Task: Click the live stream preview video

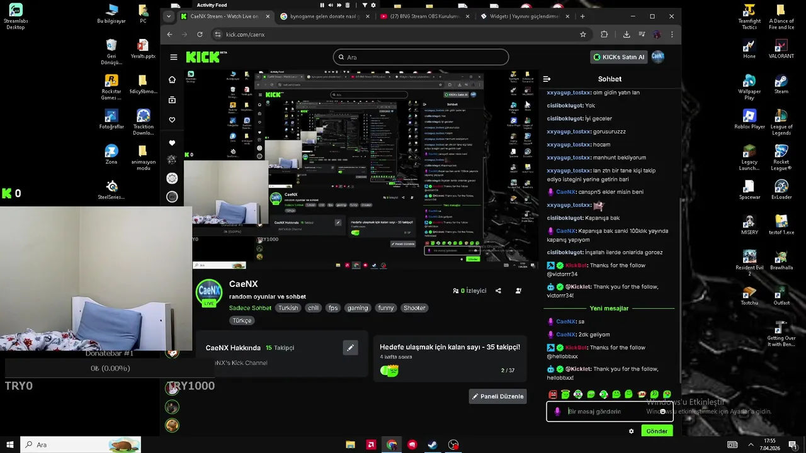Action: tap(361, 170)
